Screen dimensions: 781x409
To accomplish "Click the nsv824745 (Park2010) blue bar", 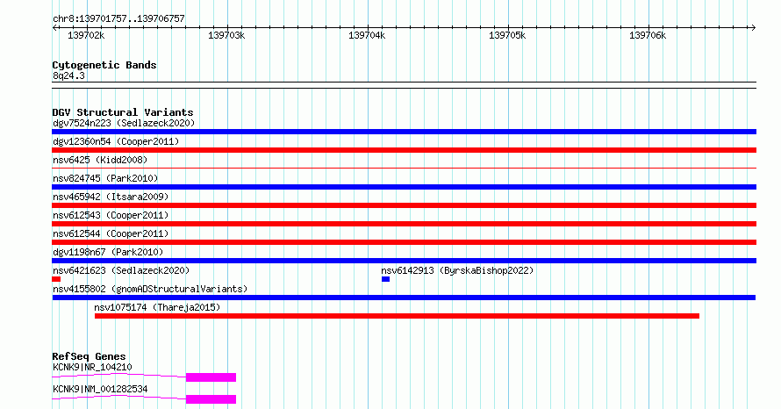I will pos(404,187).
